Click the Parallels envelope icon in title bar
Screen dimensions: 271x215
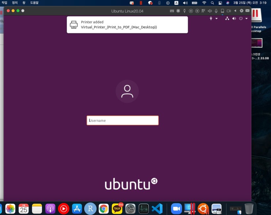point(248,11)
